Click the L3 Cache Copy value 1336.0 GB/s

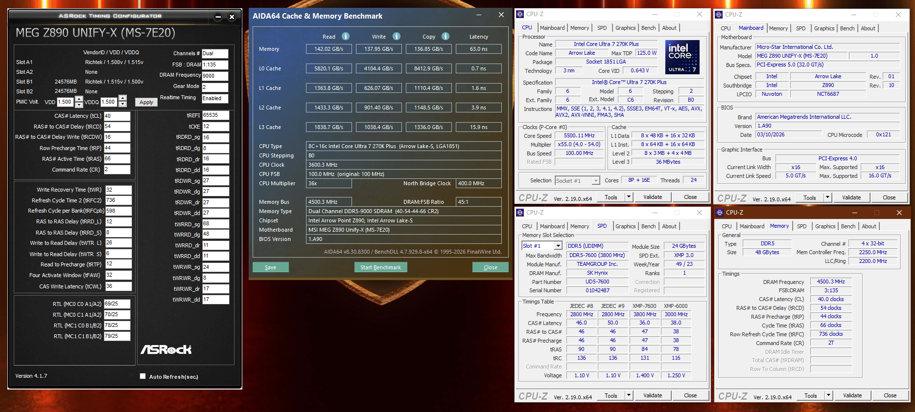(x=428, y=127)
